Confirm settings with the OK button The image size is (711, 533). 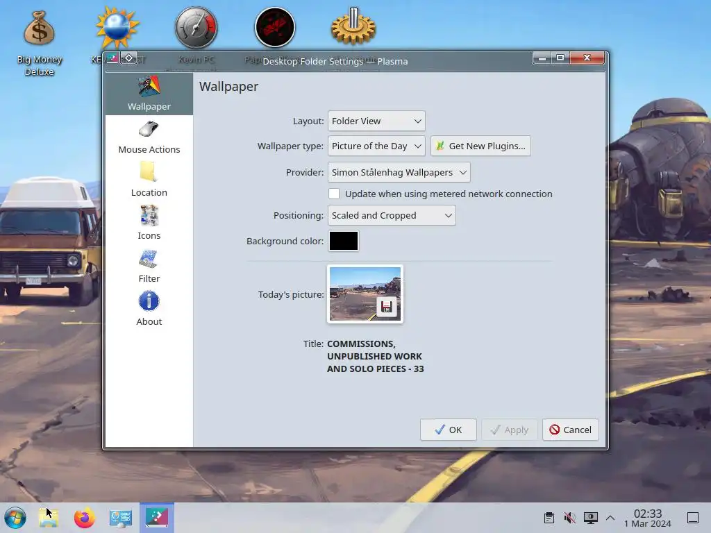[x=448, y=430]
